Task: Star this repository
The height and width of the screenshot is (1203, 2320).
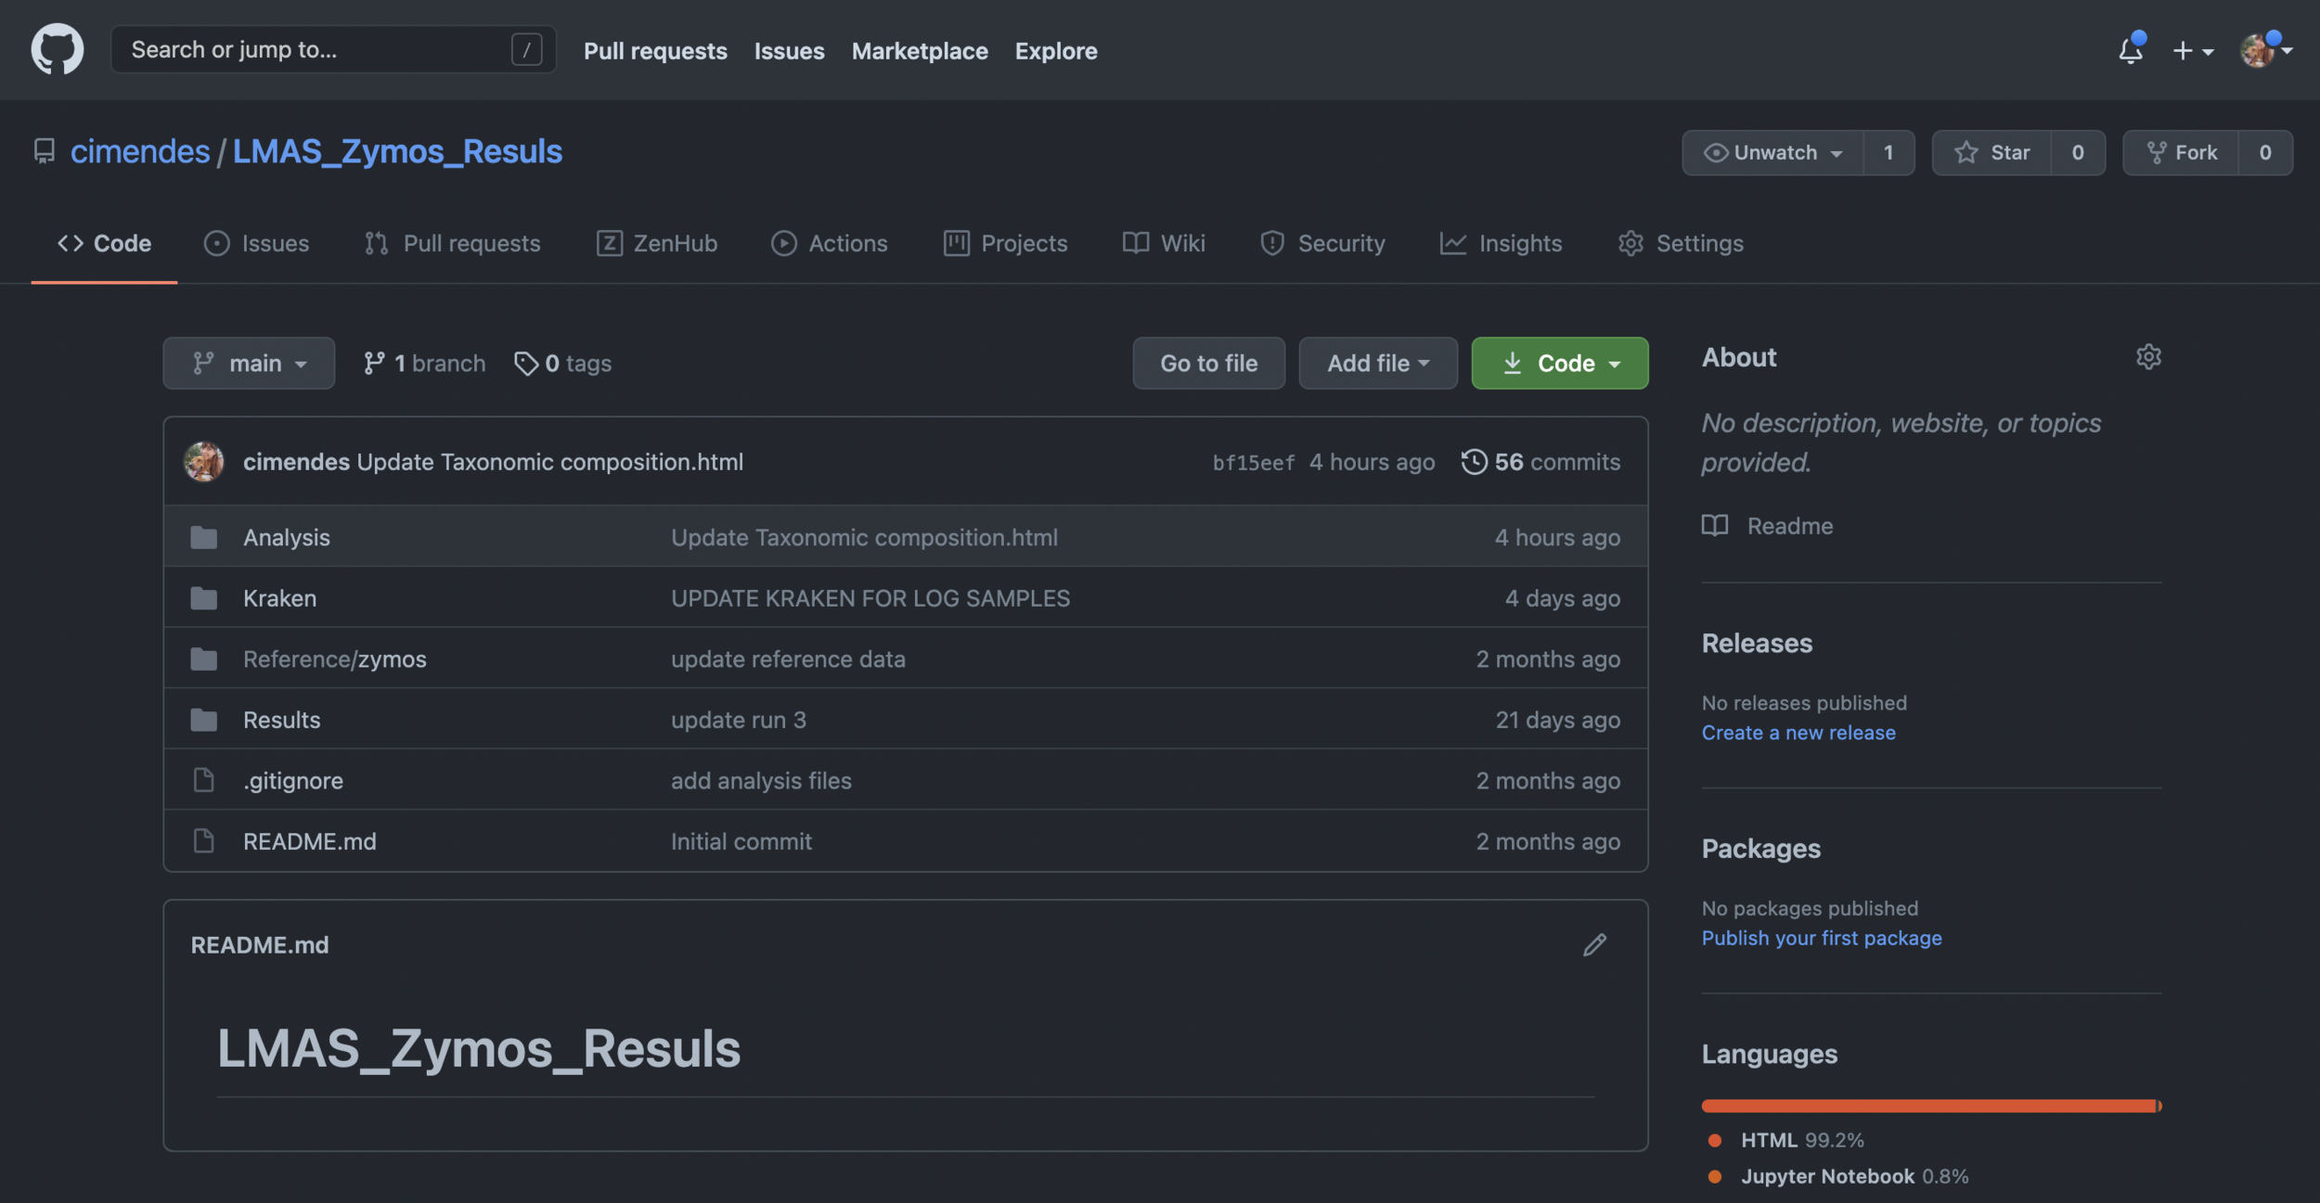Action: pos(1992,152)
